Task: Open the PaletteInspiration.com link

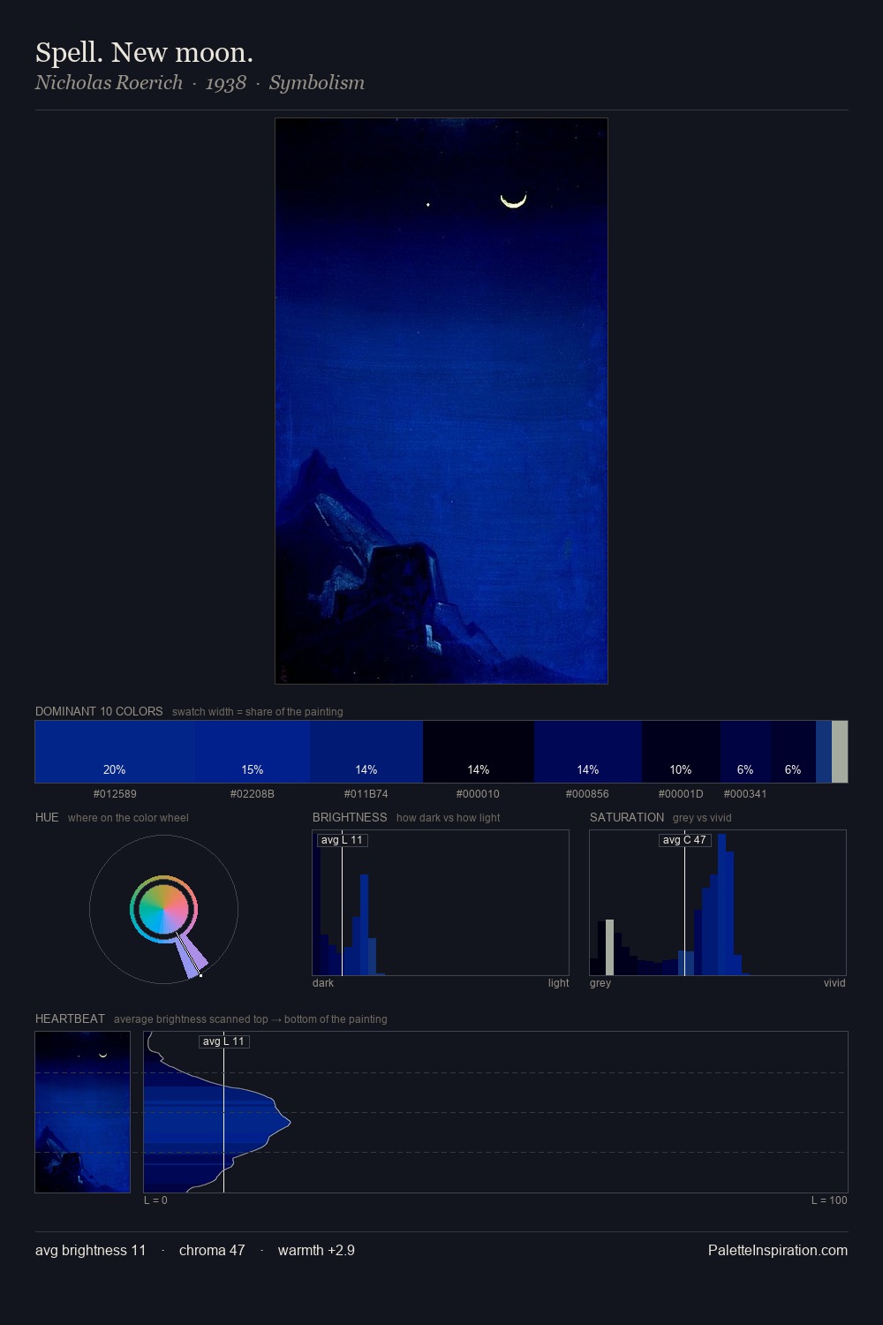Action: [x=778, y=1251]
